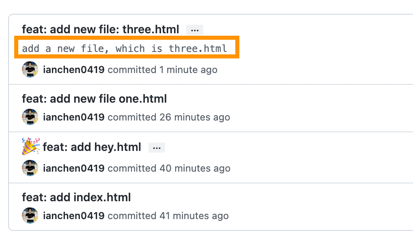
Task: Open ianchen0419 profile from one.html commit
Action: pos(74,117)
